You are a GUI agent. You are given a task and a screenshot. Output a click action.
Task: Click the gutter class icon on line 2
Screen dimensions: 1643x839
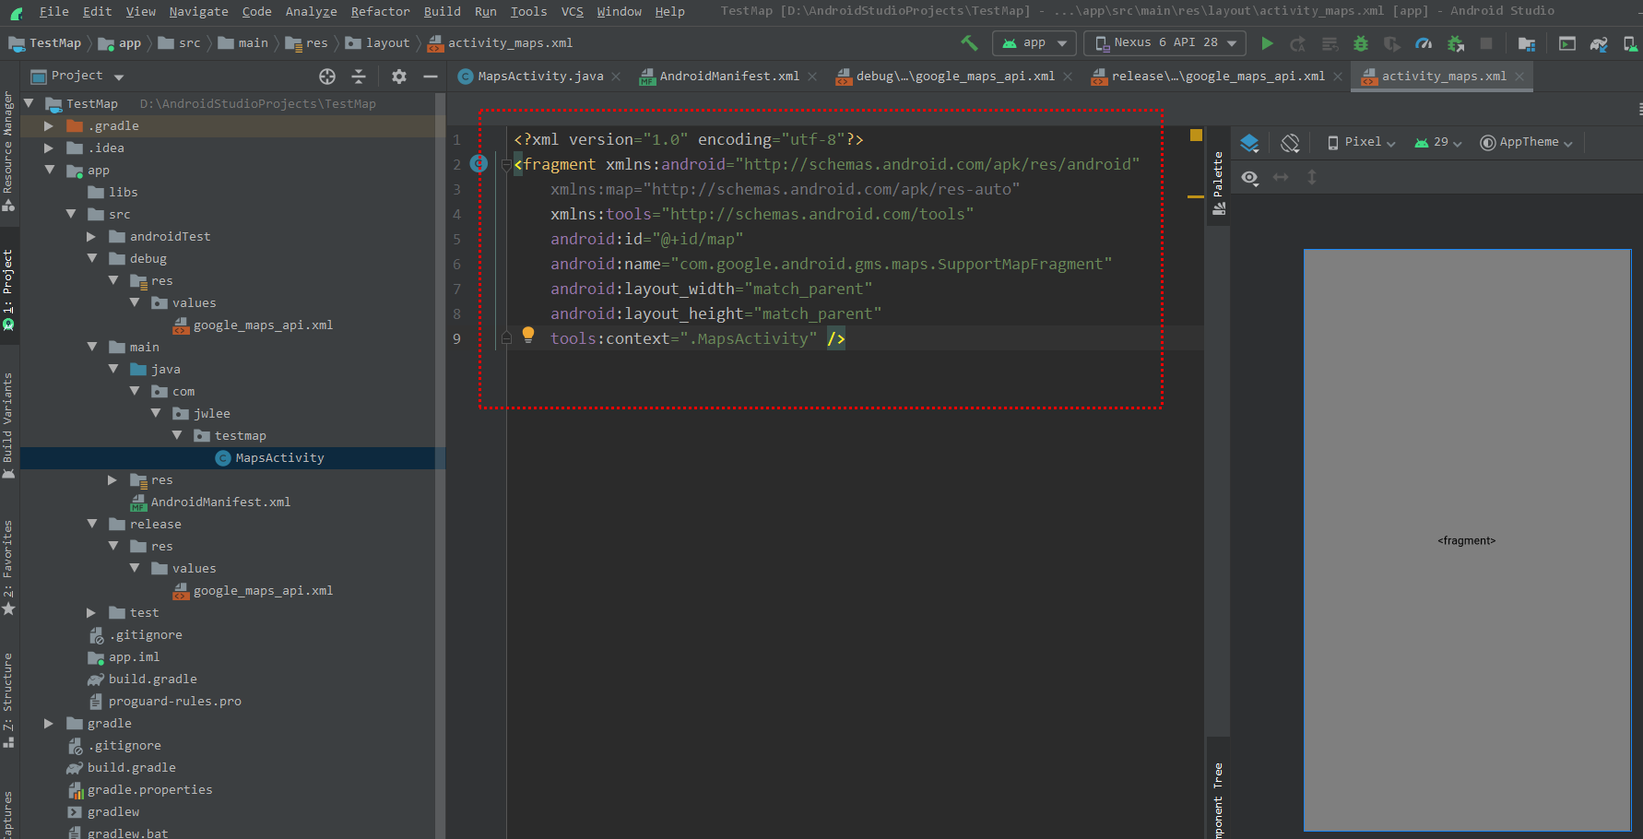[x=479, y=163]
